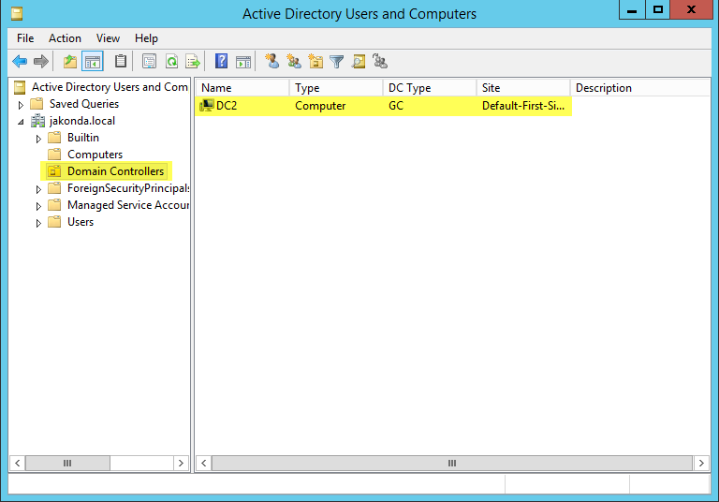
Task: Click the filter funnel toolbar icon
Action: [337, 62]
